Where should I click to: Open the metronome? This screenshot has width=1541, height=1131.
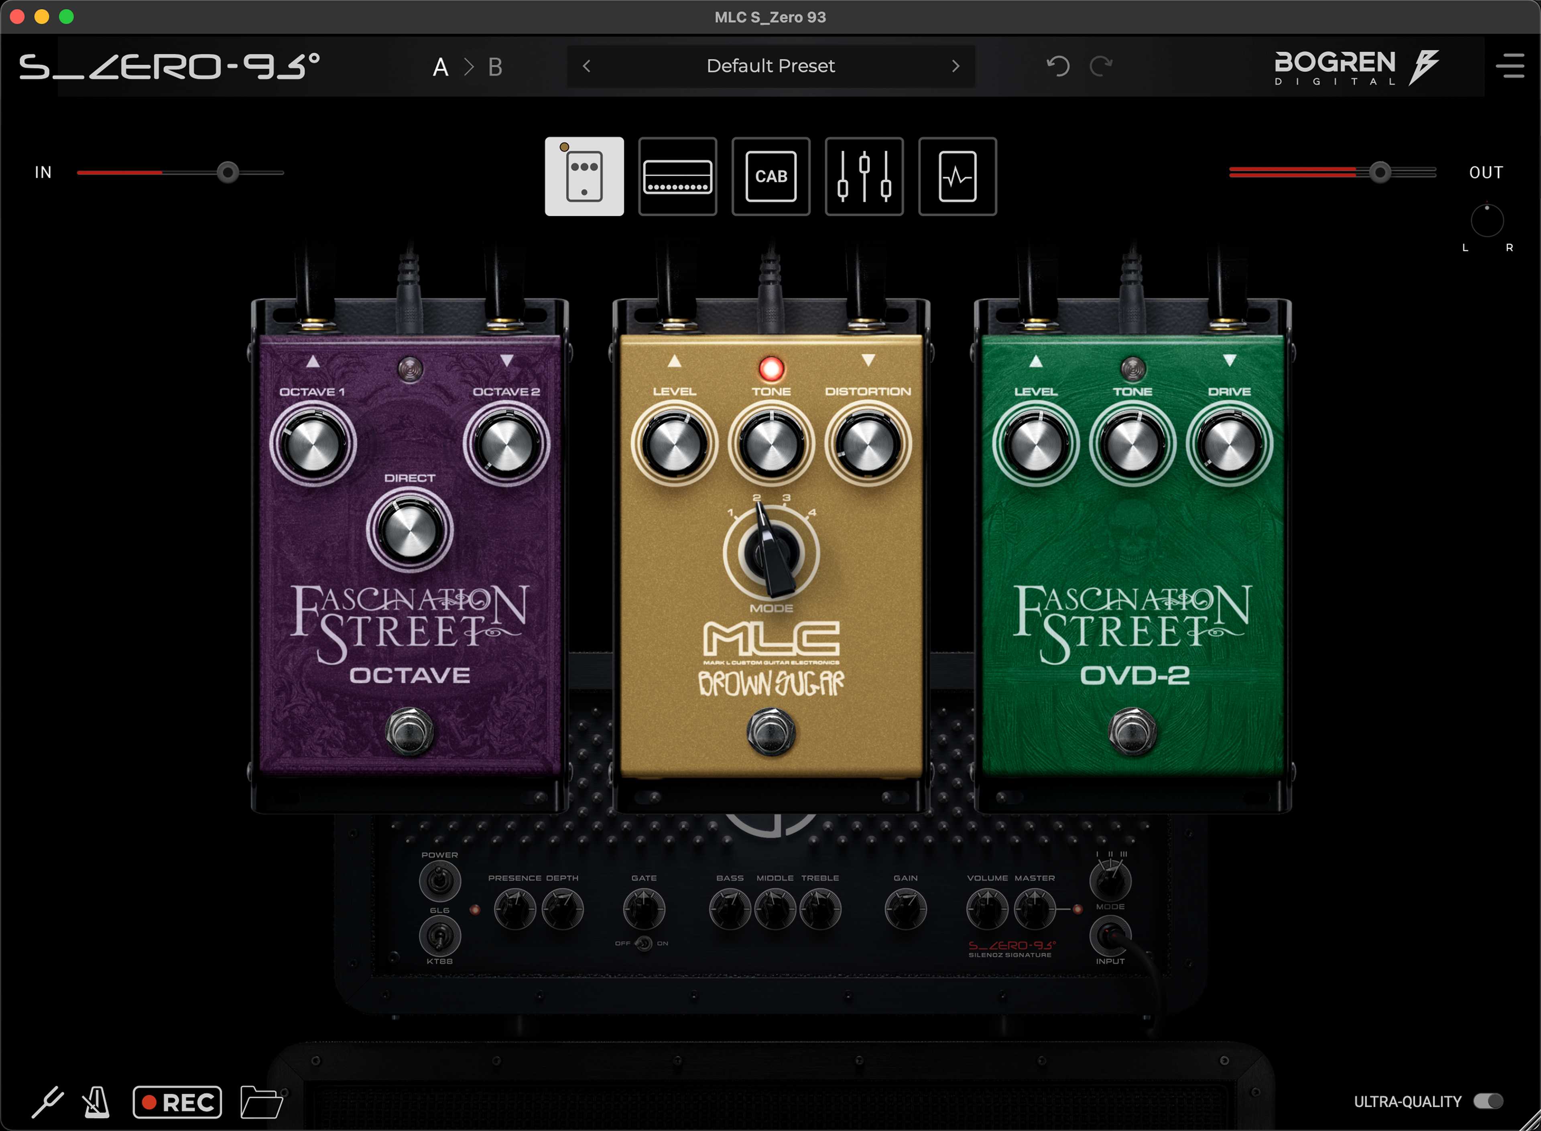[x=96, y=1102]
